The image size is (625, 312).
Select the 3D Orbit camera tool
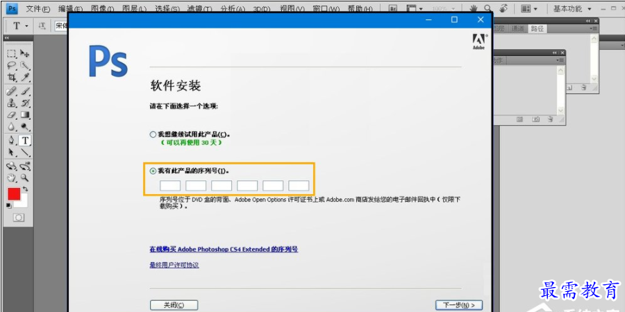[x=25, y=166]
